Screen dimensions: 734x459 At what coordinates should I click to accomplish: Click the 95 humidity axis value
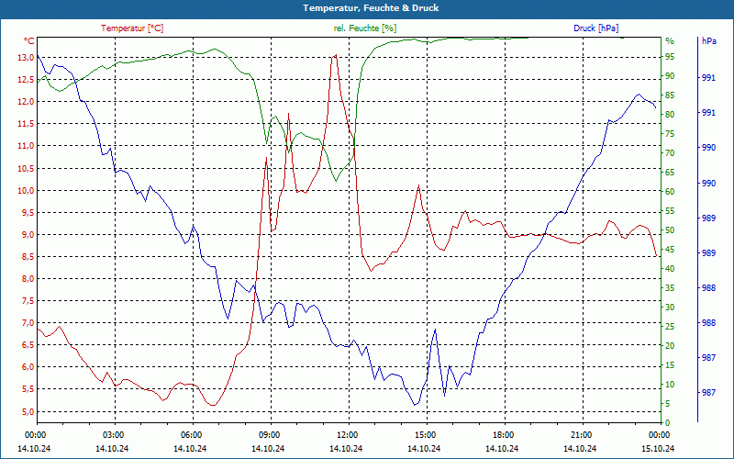pyautogui.click(x=670, y=57)
